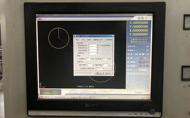
Task: Switch to the 电机 tab in settings dialog
Action: [77, 40]
